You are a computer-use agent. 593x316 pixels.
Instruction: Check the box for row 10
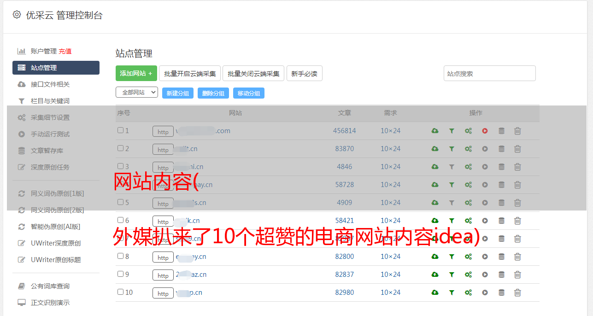(x=120, y=292)
